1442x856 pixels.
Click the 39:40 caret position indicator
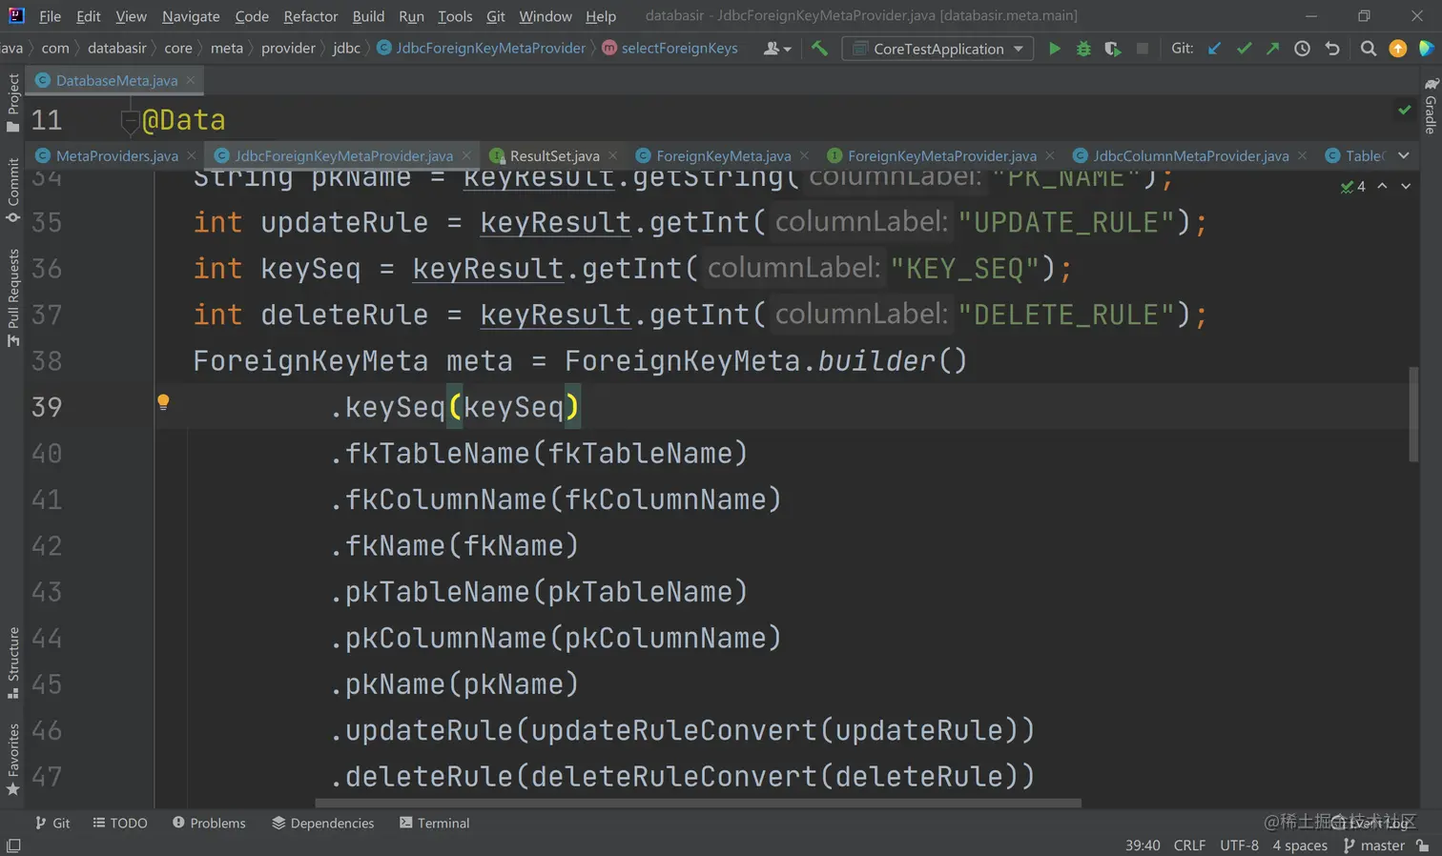1143,846
